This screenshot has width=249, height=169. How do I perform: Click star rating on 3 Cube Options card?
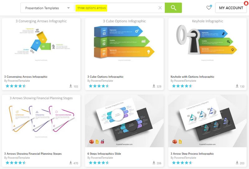(99, 86)
